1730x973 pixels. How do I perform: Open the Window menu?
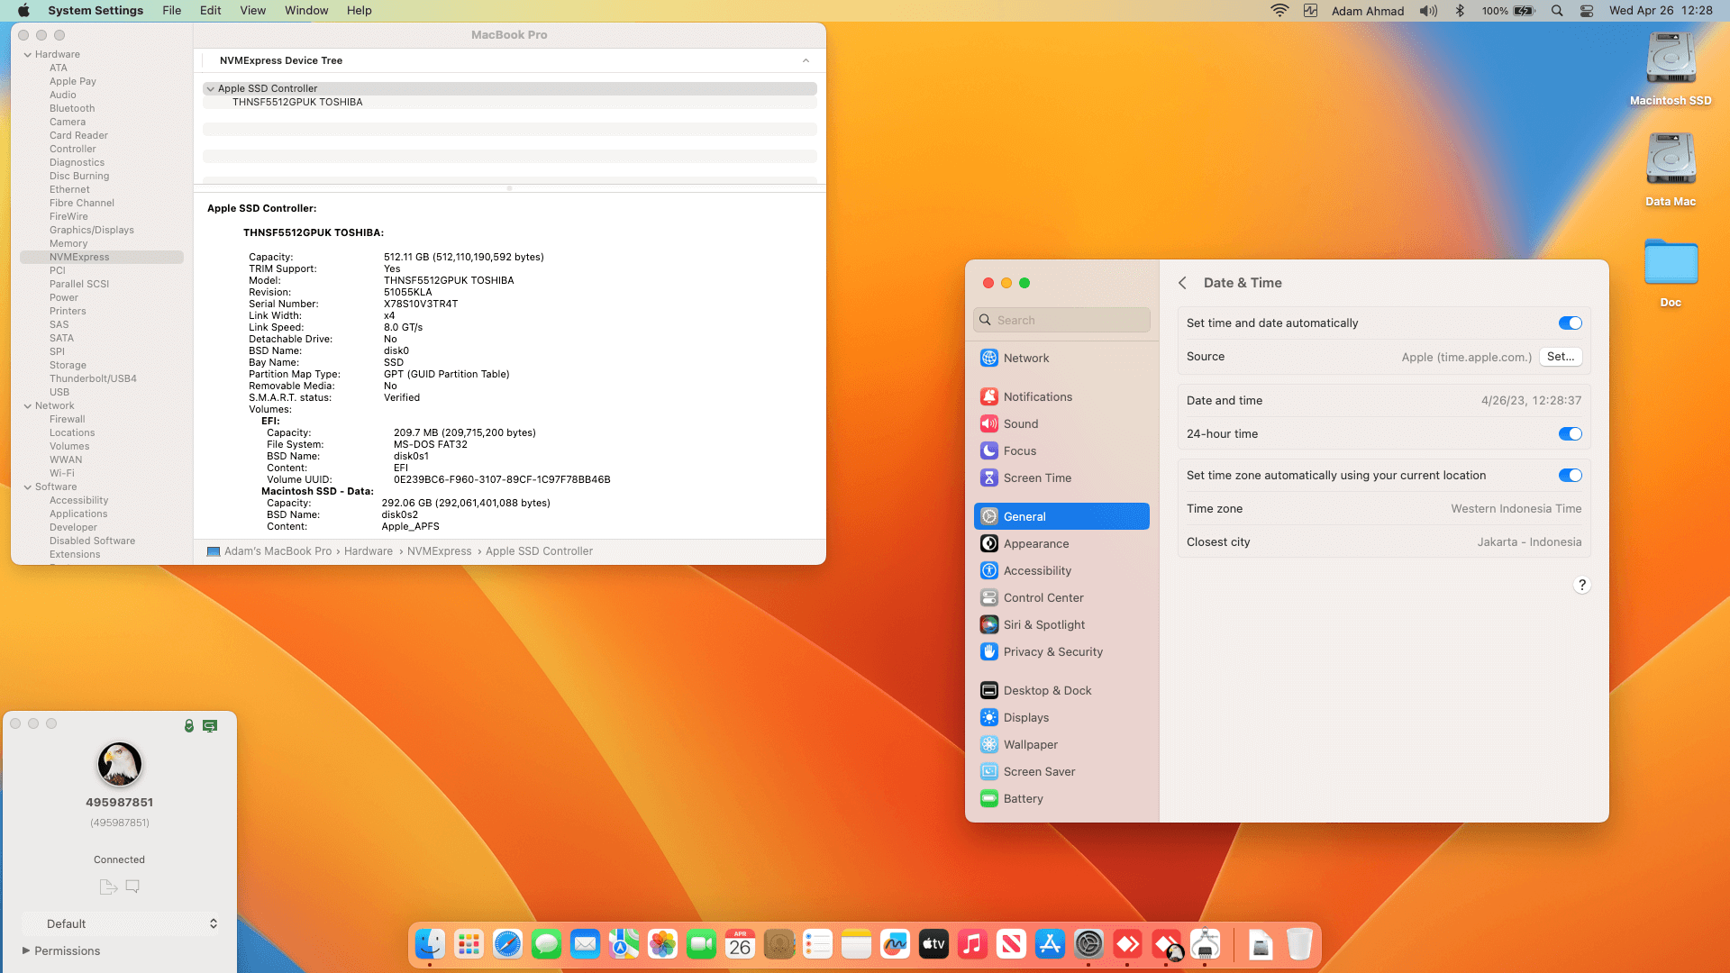pos(306,11)
